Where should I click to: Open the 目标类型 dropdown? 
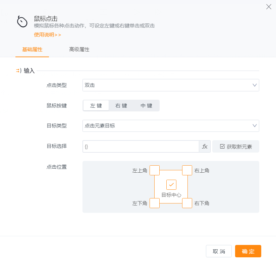click(x=171, y=126)
